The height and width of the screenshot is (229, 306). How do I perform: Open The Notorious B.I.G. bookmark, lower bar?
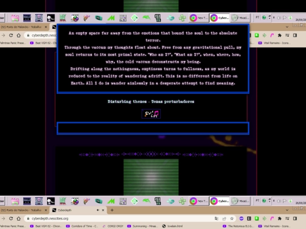tap(239, 226)
